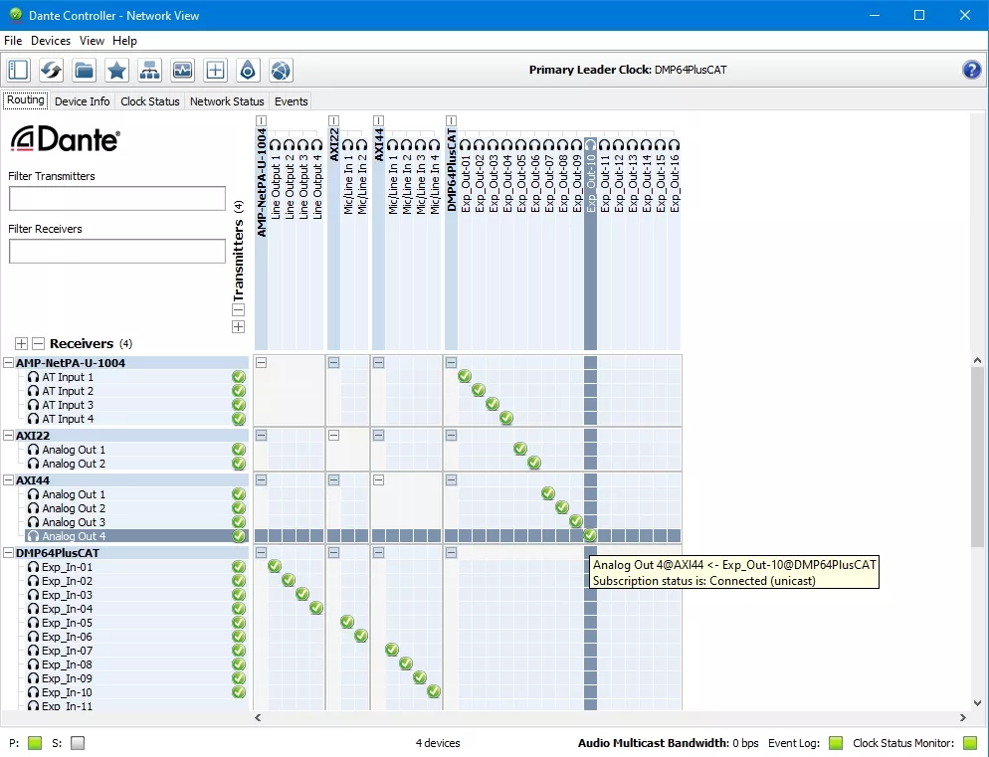
Task: Click the horizontal scrollbar right arrow
Action: pyautogui.click(x=962, y=717)
